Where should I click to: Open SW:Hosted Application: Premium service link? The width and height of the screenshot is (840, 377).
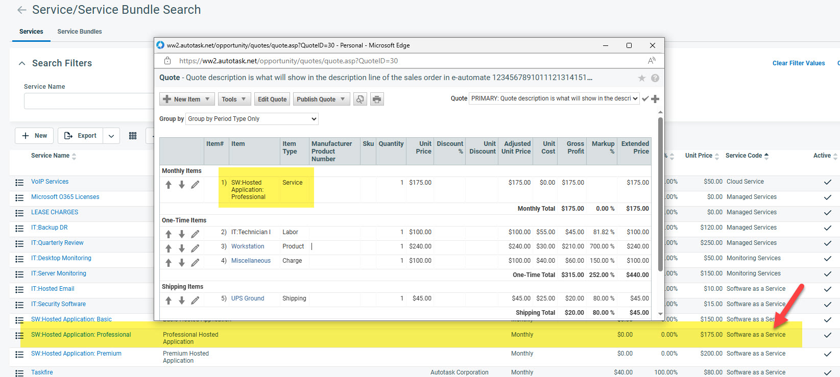pos(76,354)
